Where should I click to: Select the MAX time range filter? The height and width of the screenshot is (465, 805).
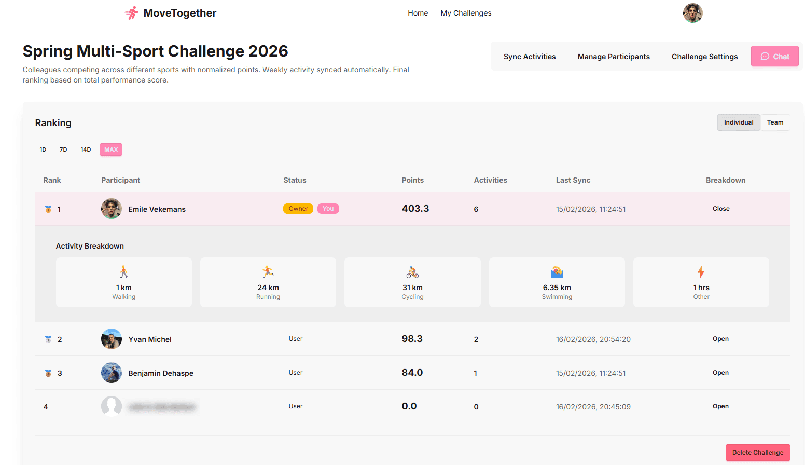click(110, 149)
